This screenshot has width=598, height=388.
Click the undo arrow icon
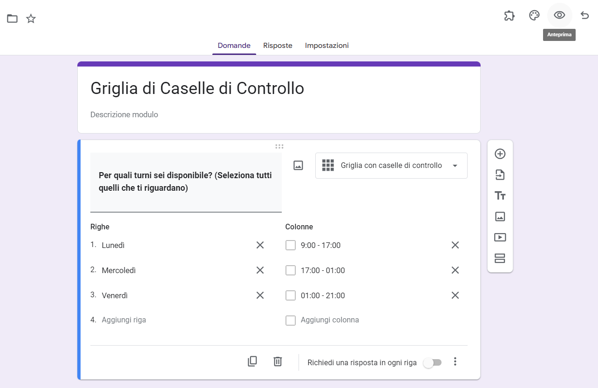[585, 15]
